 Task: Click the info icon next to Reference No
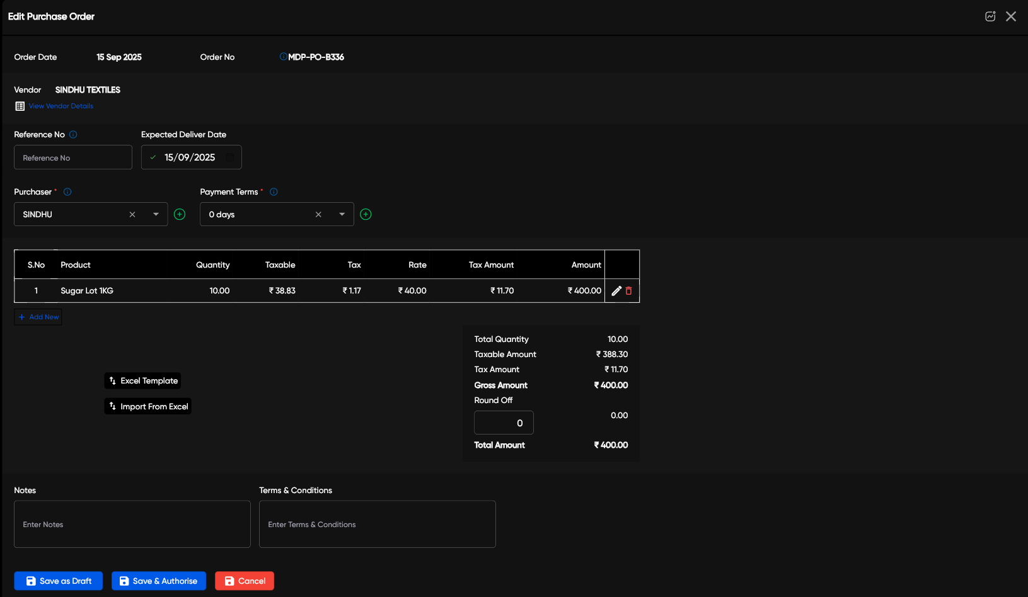click(73, 135)
